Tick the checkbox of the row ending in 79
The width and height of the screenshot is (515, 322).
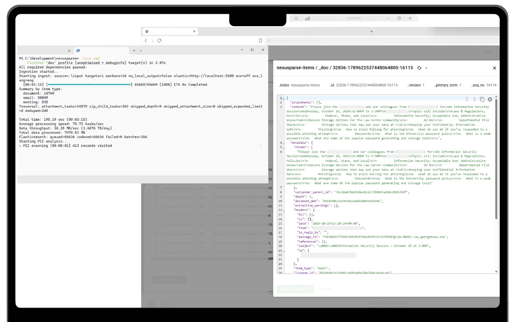(155, 234)
